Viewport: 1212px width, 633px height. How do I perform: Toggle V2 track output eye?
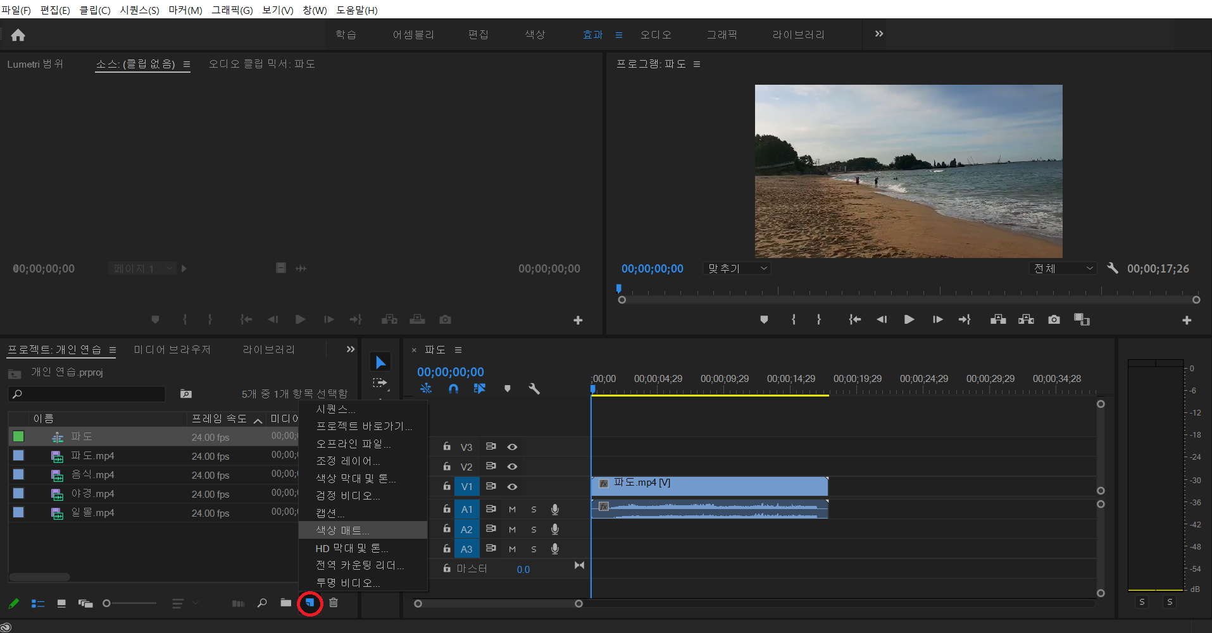pyautogui.click(x=513, y=467)
